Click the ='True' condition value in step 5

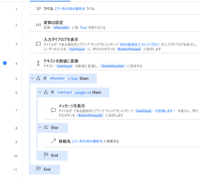click(73, 79)
